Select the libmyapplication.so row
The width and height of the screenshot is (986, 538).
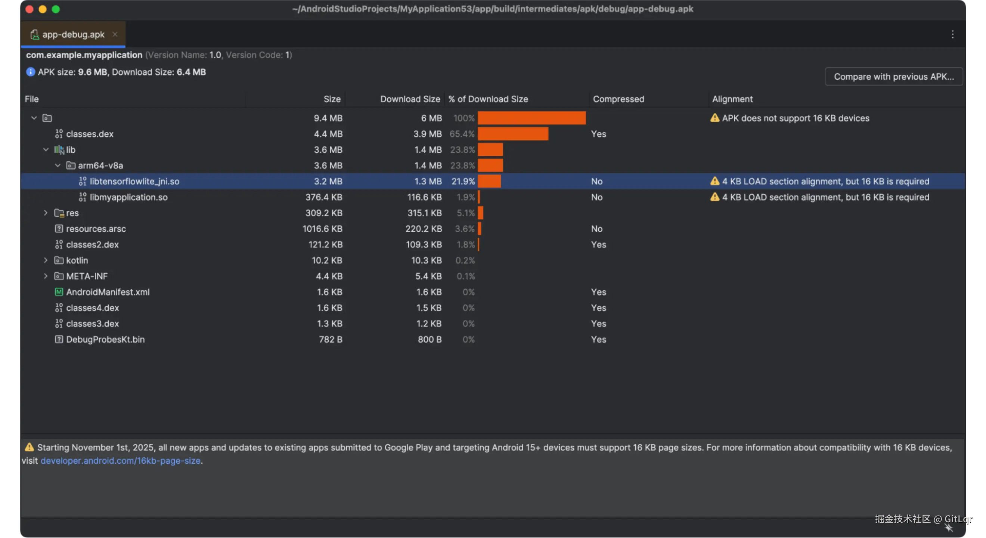tap(493, 197)
